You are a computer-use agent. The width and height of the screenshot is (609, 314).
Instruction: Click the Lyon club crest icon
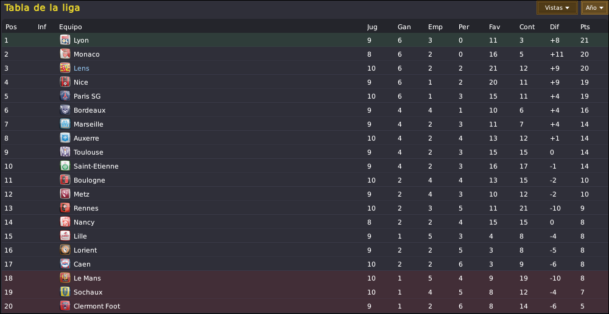[65, 40]
